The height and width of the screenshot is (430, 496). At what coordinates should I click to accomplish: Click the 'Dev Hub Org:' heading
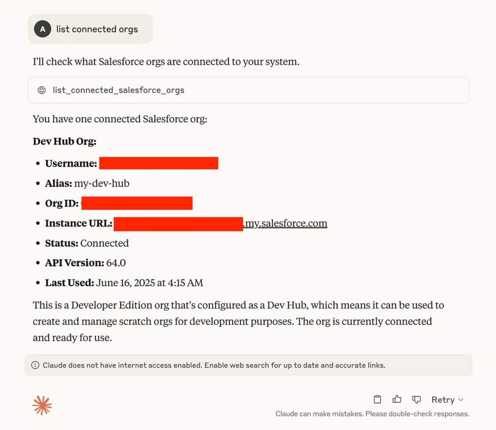64,141
